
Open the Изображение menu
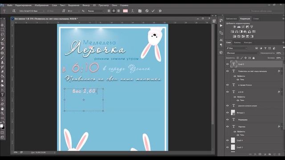[41, 5]
